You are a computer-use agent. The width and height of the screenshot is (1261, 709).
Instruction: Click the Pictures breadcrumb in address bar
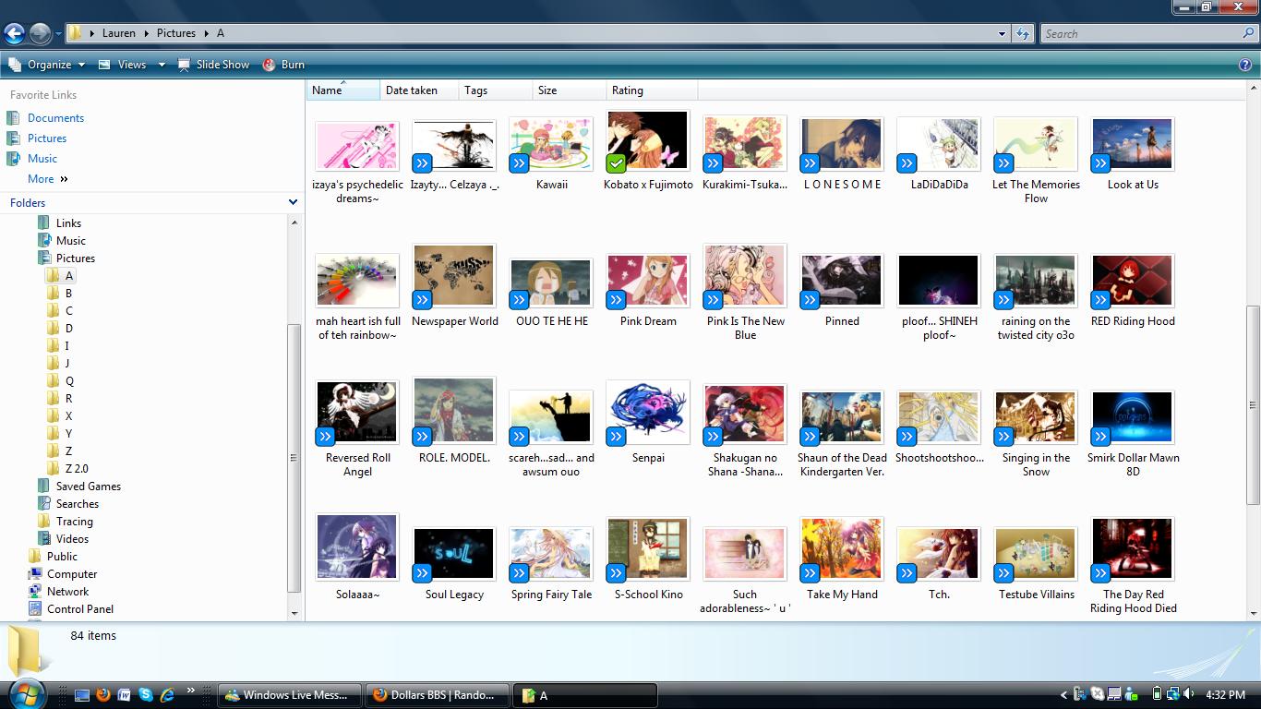click(x=175, y=33)
